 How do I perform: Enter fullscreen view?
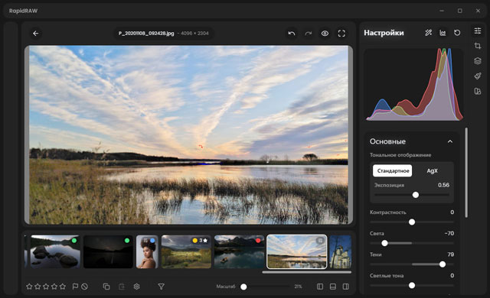pos(341,34)
